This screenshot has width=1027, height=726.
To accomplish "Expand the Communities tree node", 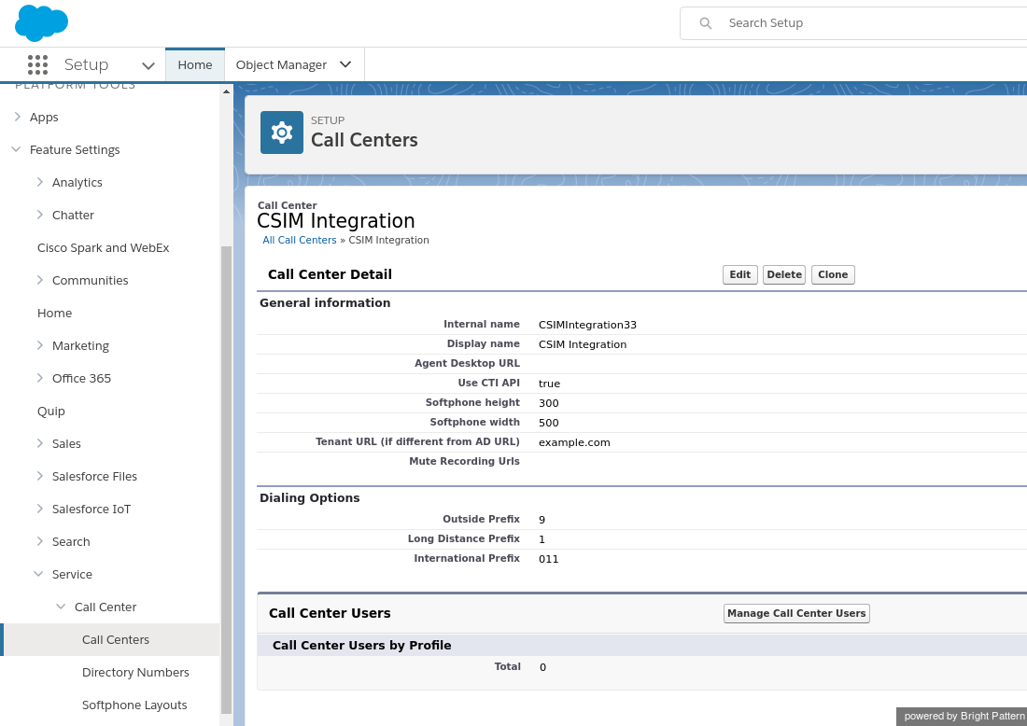I will coord(40,280).
